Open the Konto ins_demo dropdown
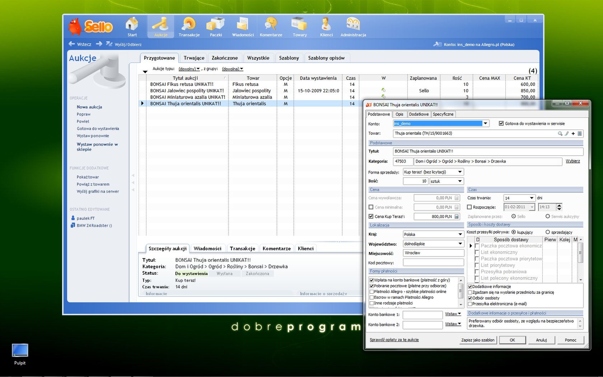Image resolution: width=603 pixels, height=377 pixels. (x=485, y=124)
